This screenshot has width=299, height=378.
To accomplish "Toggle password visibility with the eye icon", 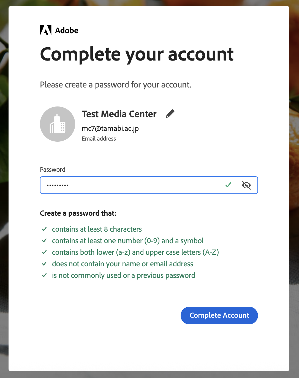I will pos(246,185).
